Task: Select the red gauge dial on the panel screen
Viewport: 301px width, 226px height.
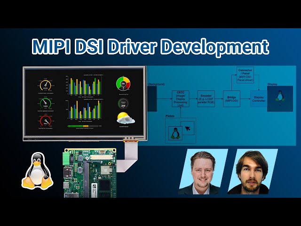Action: pyautogui.click(x=46, y=121)
